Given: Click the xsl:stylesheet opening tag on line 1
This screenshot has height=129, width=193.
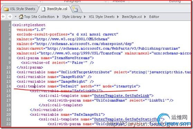Looking at the screenshot, I should click(29, 25).
